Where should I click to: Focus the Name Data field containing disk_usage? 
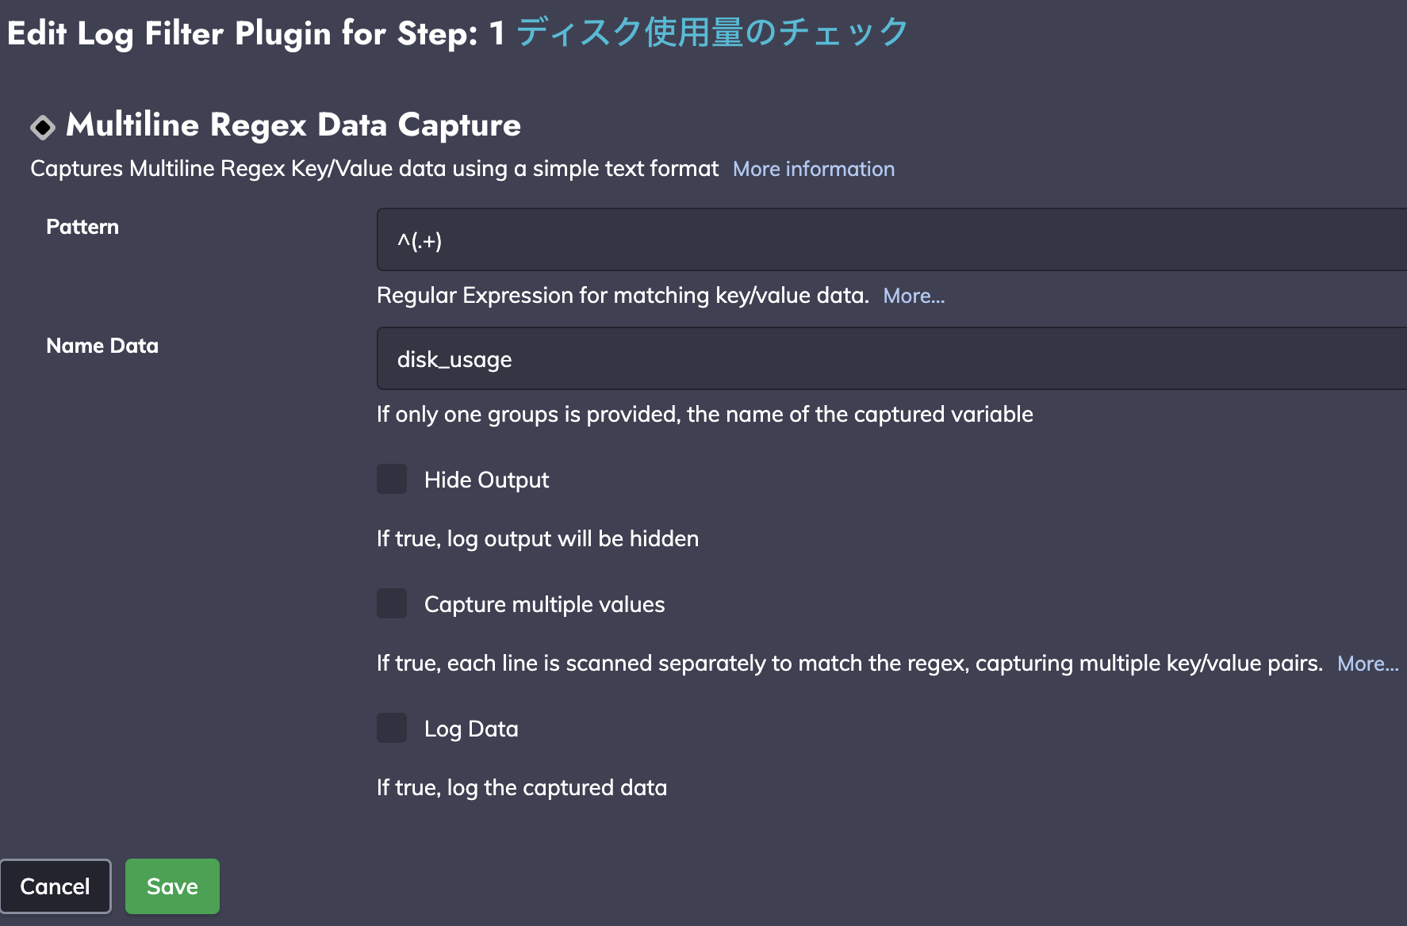tap(891, 358)
